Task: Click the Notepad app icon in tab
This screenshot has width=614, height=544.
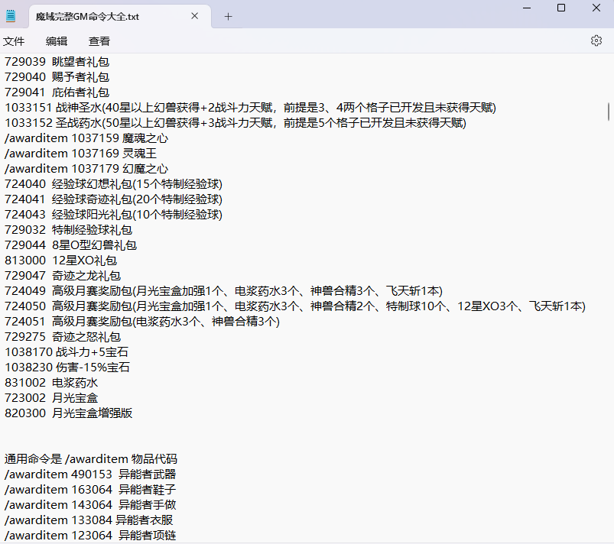Action: coord(11,16)
